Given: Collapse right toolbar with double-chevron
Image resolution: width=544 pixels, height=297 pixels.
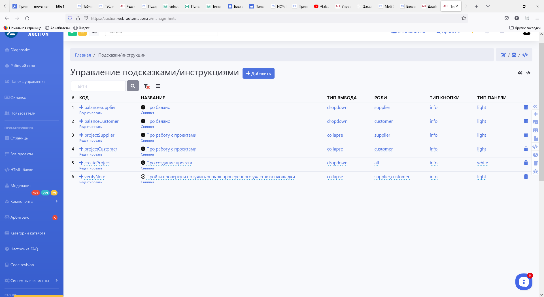Looking at the screenshot, I should (535, 107).
